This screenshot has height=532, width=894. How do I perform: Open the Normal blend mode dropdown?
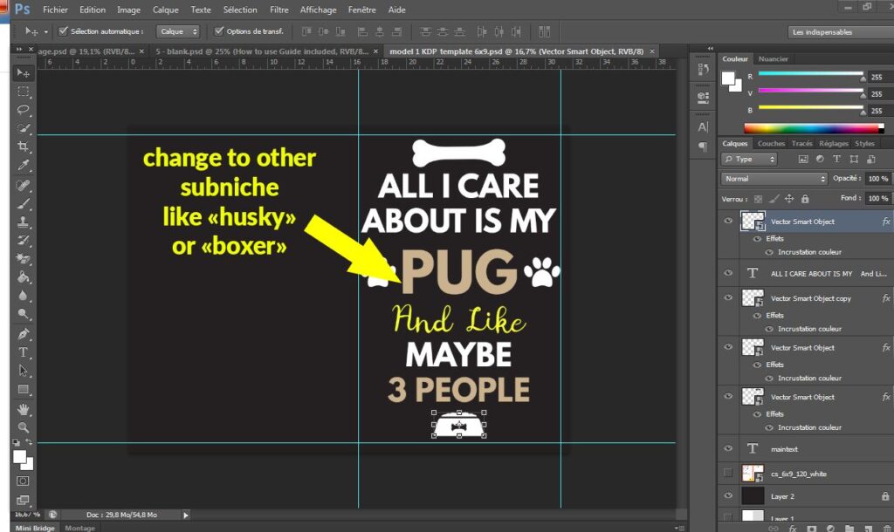[x=774, y=179]
